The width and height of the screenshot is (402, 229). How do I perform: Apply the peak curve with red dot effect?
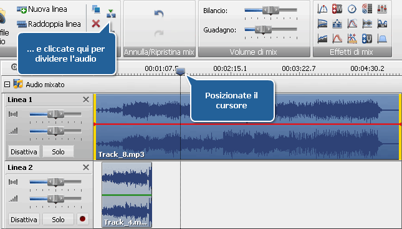[x=322, y=9]
